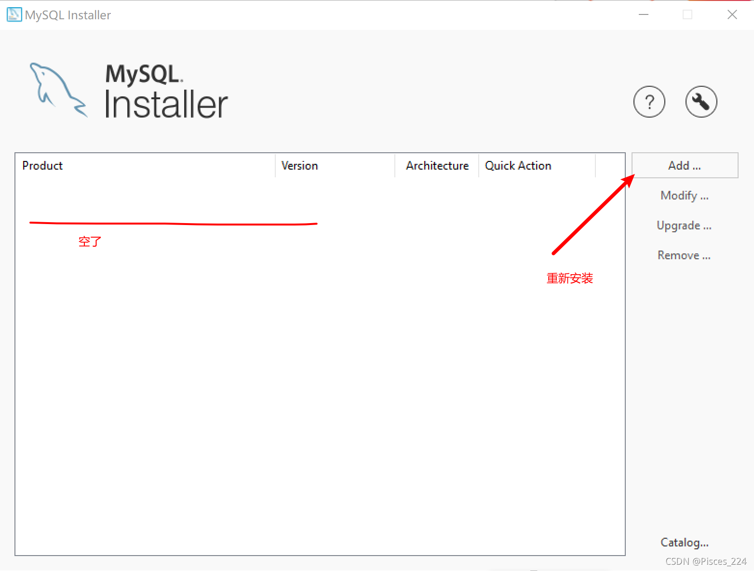Open the help question mark icon
This screenshot has width=754, height=571.
(649, 102)
